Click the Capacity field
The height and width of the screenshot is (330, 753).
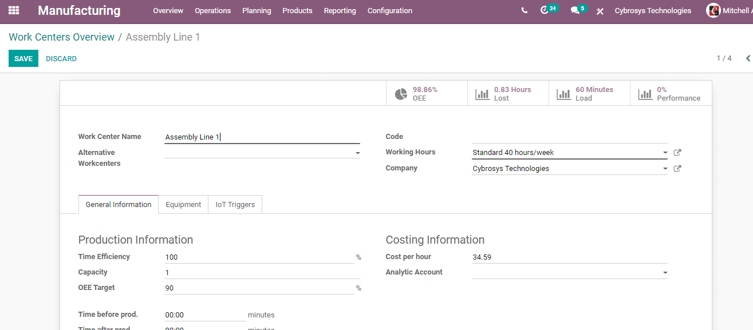click(x=262, y=273)
